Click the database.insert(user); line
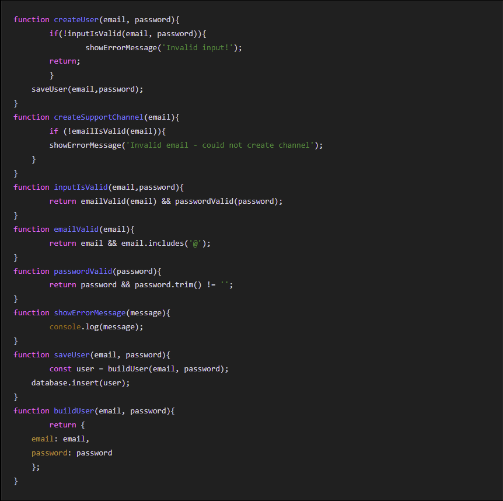The width and height of the screenshot is (503, 501). 81,383
